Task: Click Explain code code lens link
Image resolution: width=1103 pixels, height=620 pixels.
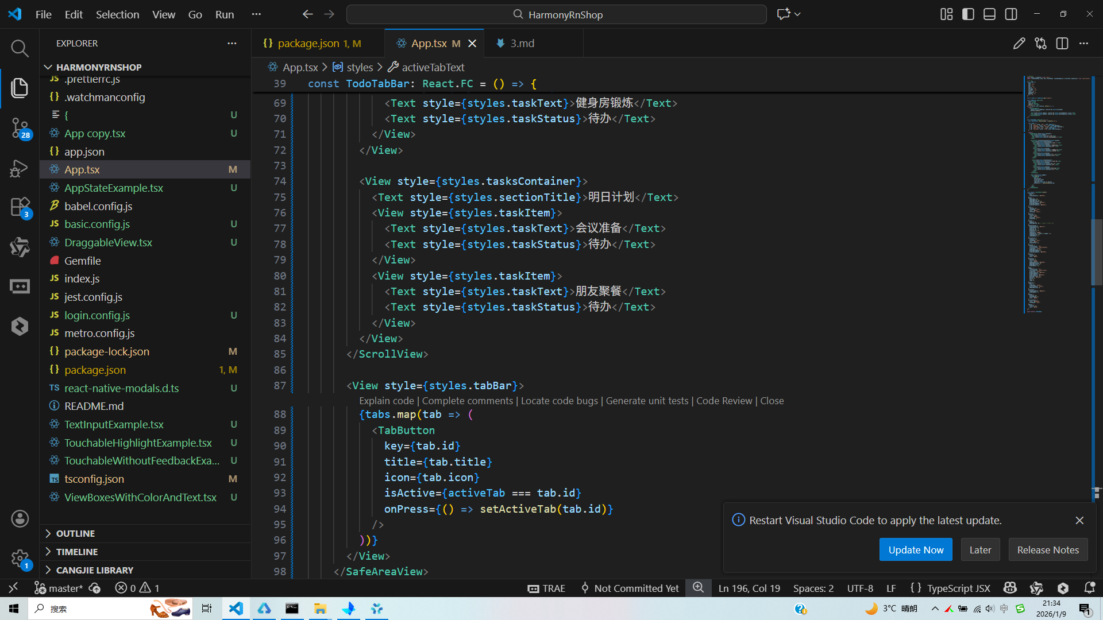Action: coord(386,401)
